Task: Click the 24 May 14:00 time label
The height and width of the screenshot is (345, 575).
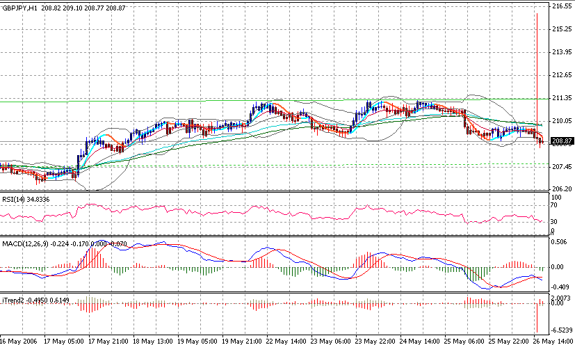Action: tap(419, 342)
